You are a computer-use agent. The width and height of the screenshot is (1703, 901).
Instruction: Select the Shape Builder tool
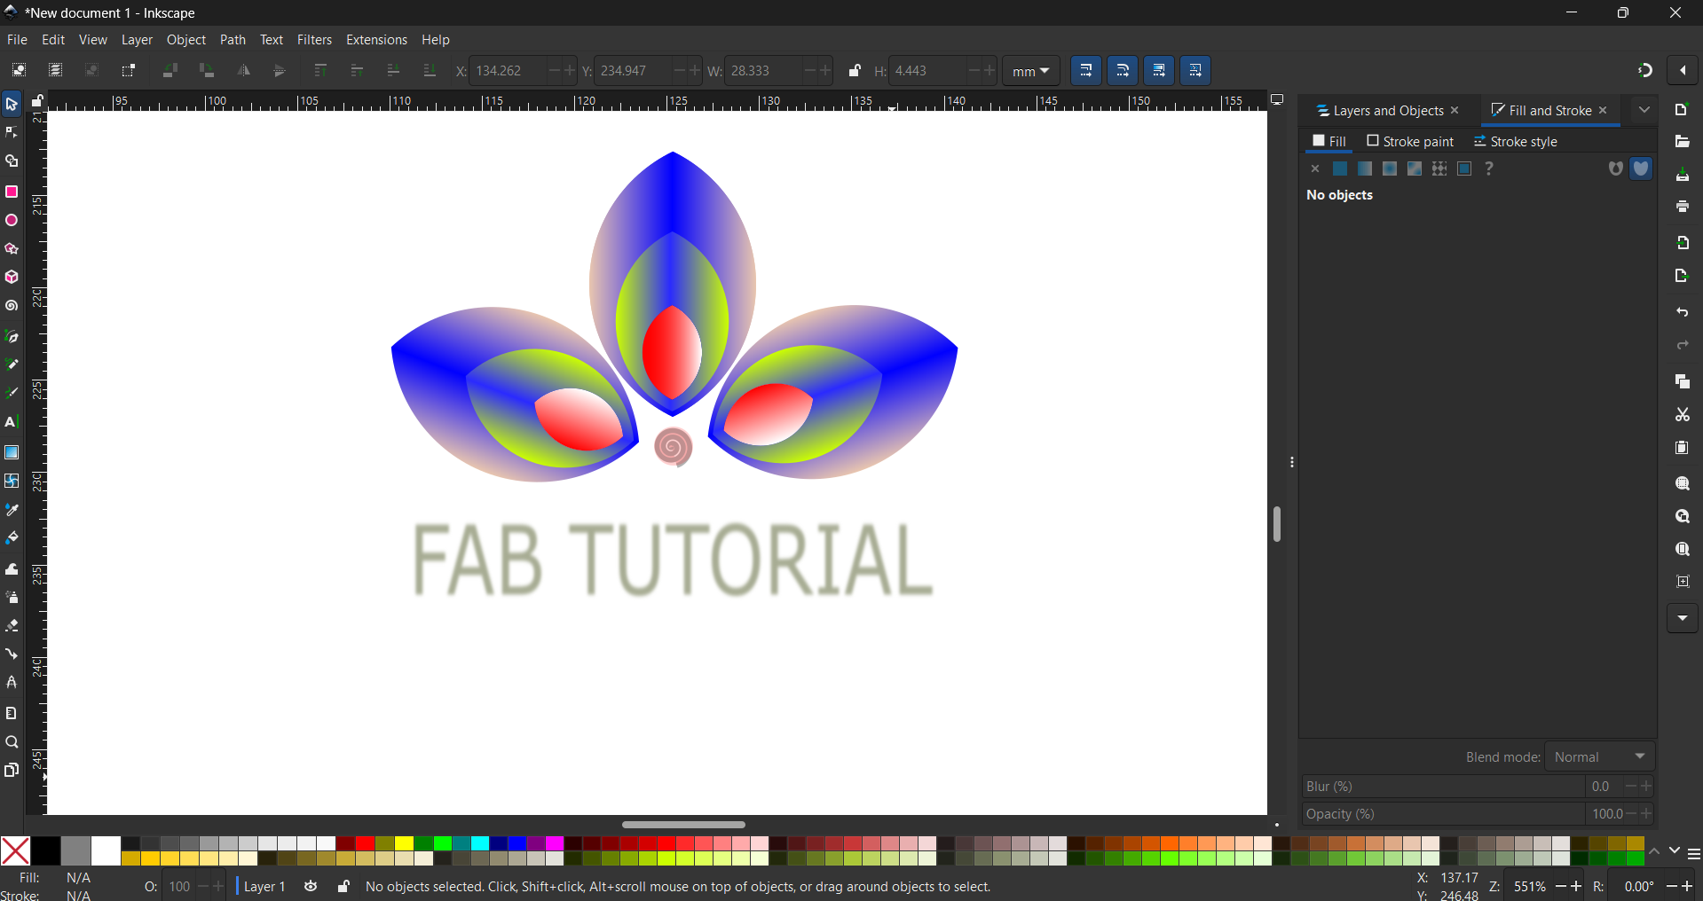(x=12, y=161)
